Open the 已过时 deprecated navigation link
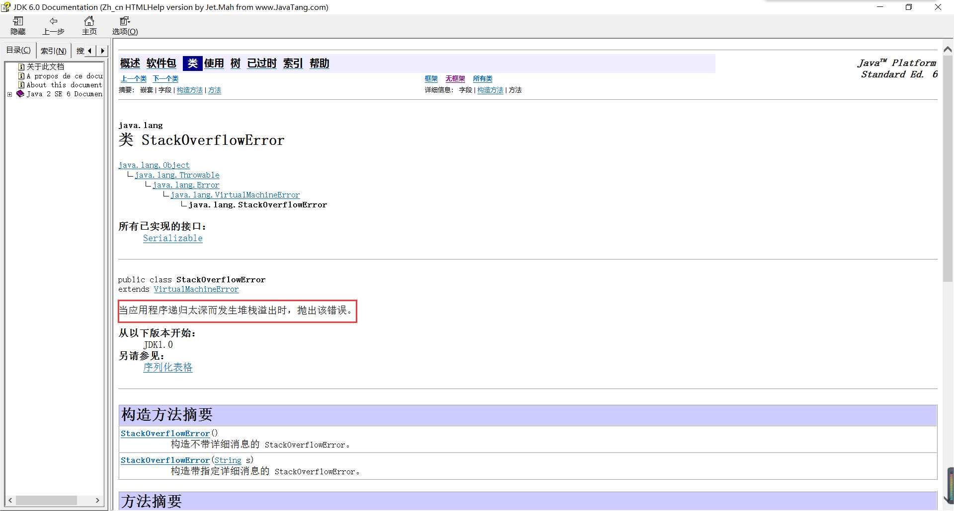 tap(262, 63)
